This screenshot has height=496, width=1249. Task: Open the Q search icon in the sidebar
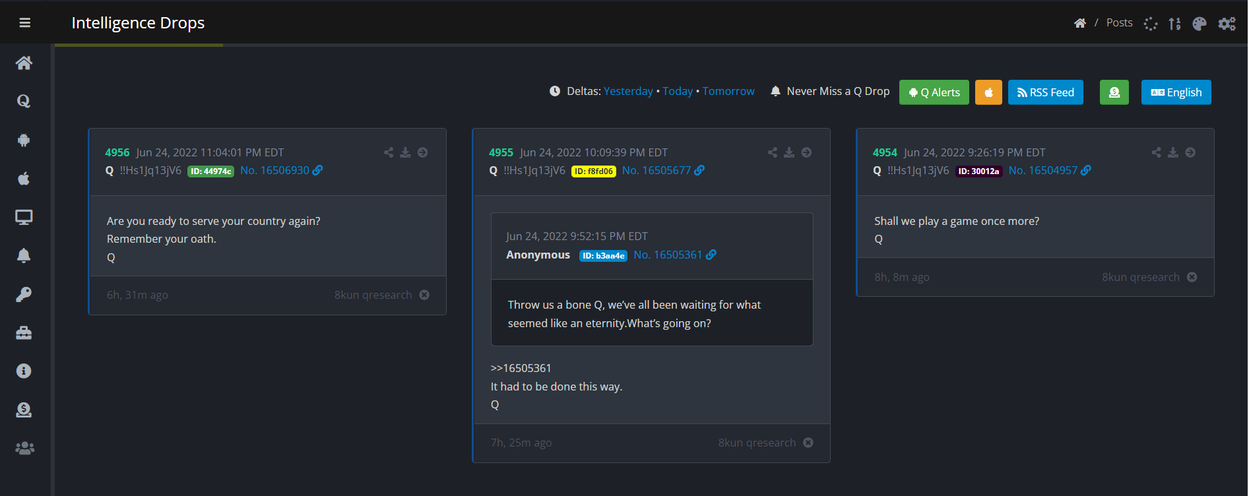point(24,101)
